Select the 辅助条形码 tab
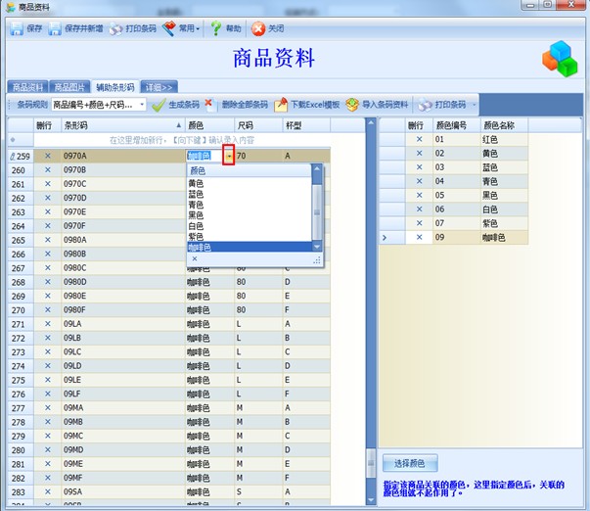 pos(115,87)
